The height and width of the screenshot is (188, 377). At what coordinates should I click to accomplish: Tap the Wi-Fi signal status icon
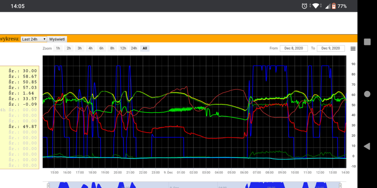(x=316, y=6)
